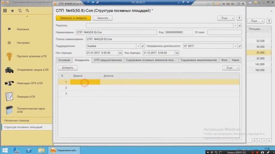Viewport: 275px width, 154px height.
Task: Switch to the Основная tab
Action: 64,60
